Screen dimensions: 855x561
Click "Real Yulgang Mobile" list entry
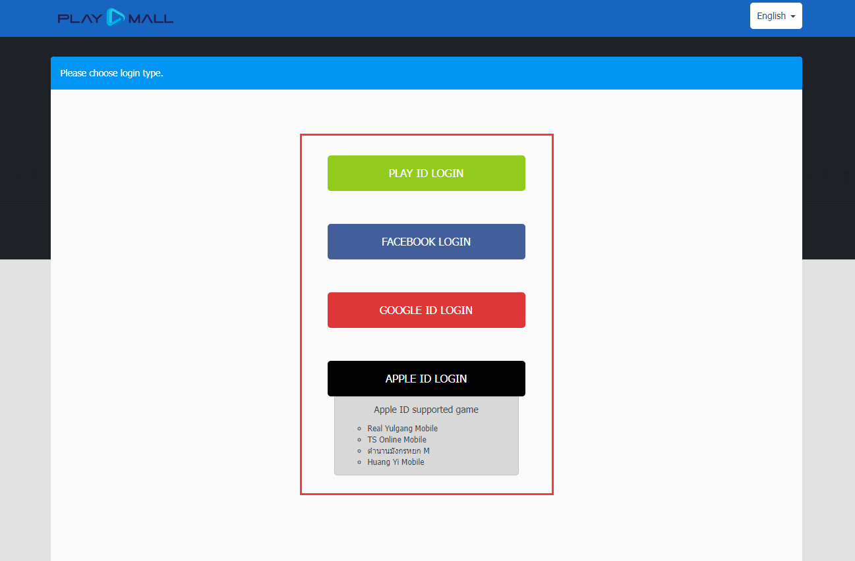[x=402, y=429]
